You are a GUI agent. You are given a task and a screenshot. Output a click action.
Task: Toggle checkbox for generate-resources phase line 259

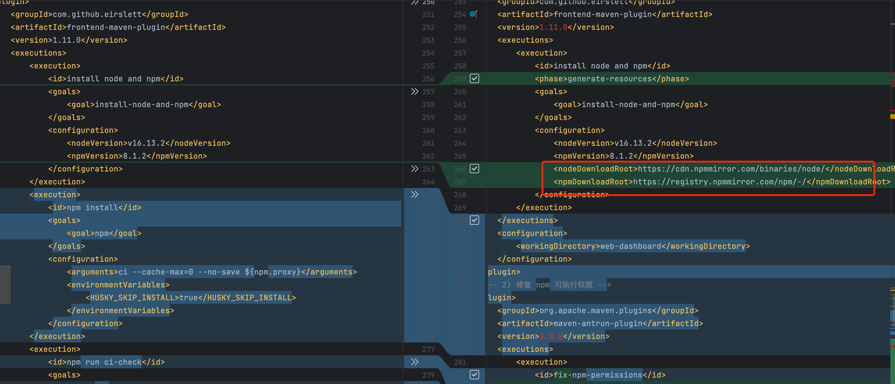(474, 78)
